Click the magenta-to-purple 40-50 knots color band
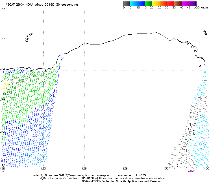The image size is (209, 183). [189, 3]
